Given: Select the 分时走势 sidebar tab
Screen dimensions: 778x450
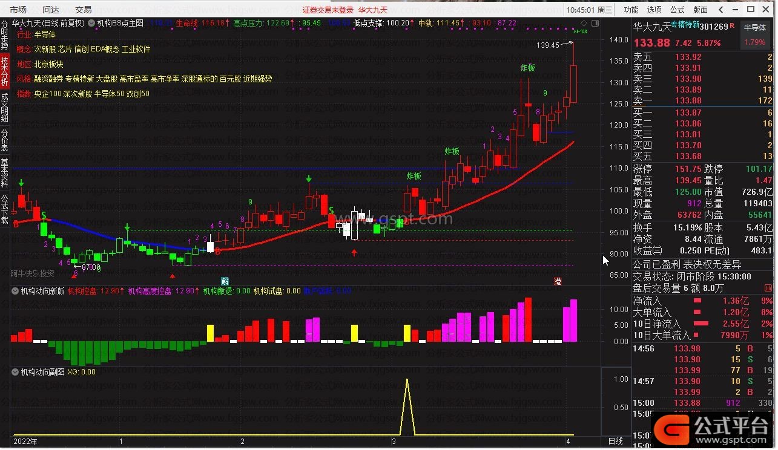Looking at the screenshot, I should [5, 35].
